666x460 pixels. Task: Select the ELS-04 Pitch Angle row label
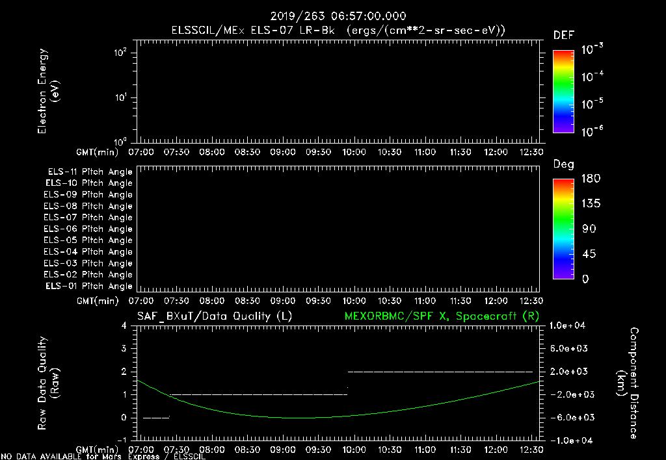(88, 251)
